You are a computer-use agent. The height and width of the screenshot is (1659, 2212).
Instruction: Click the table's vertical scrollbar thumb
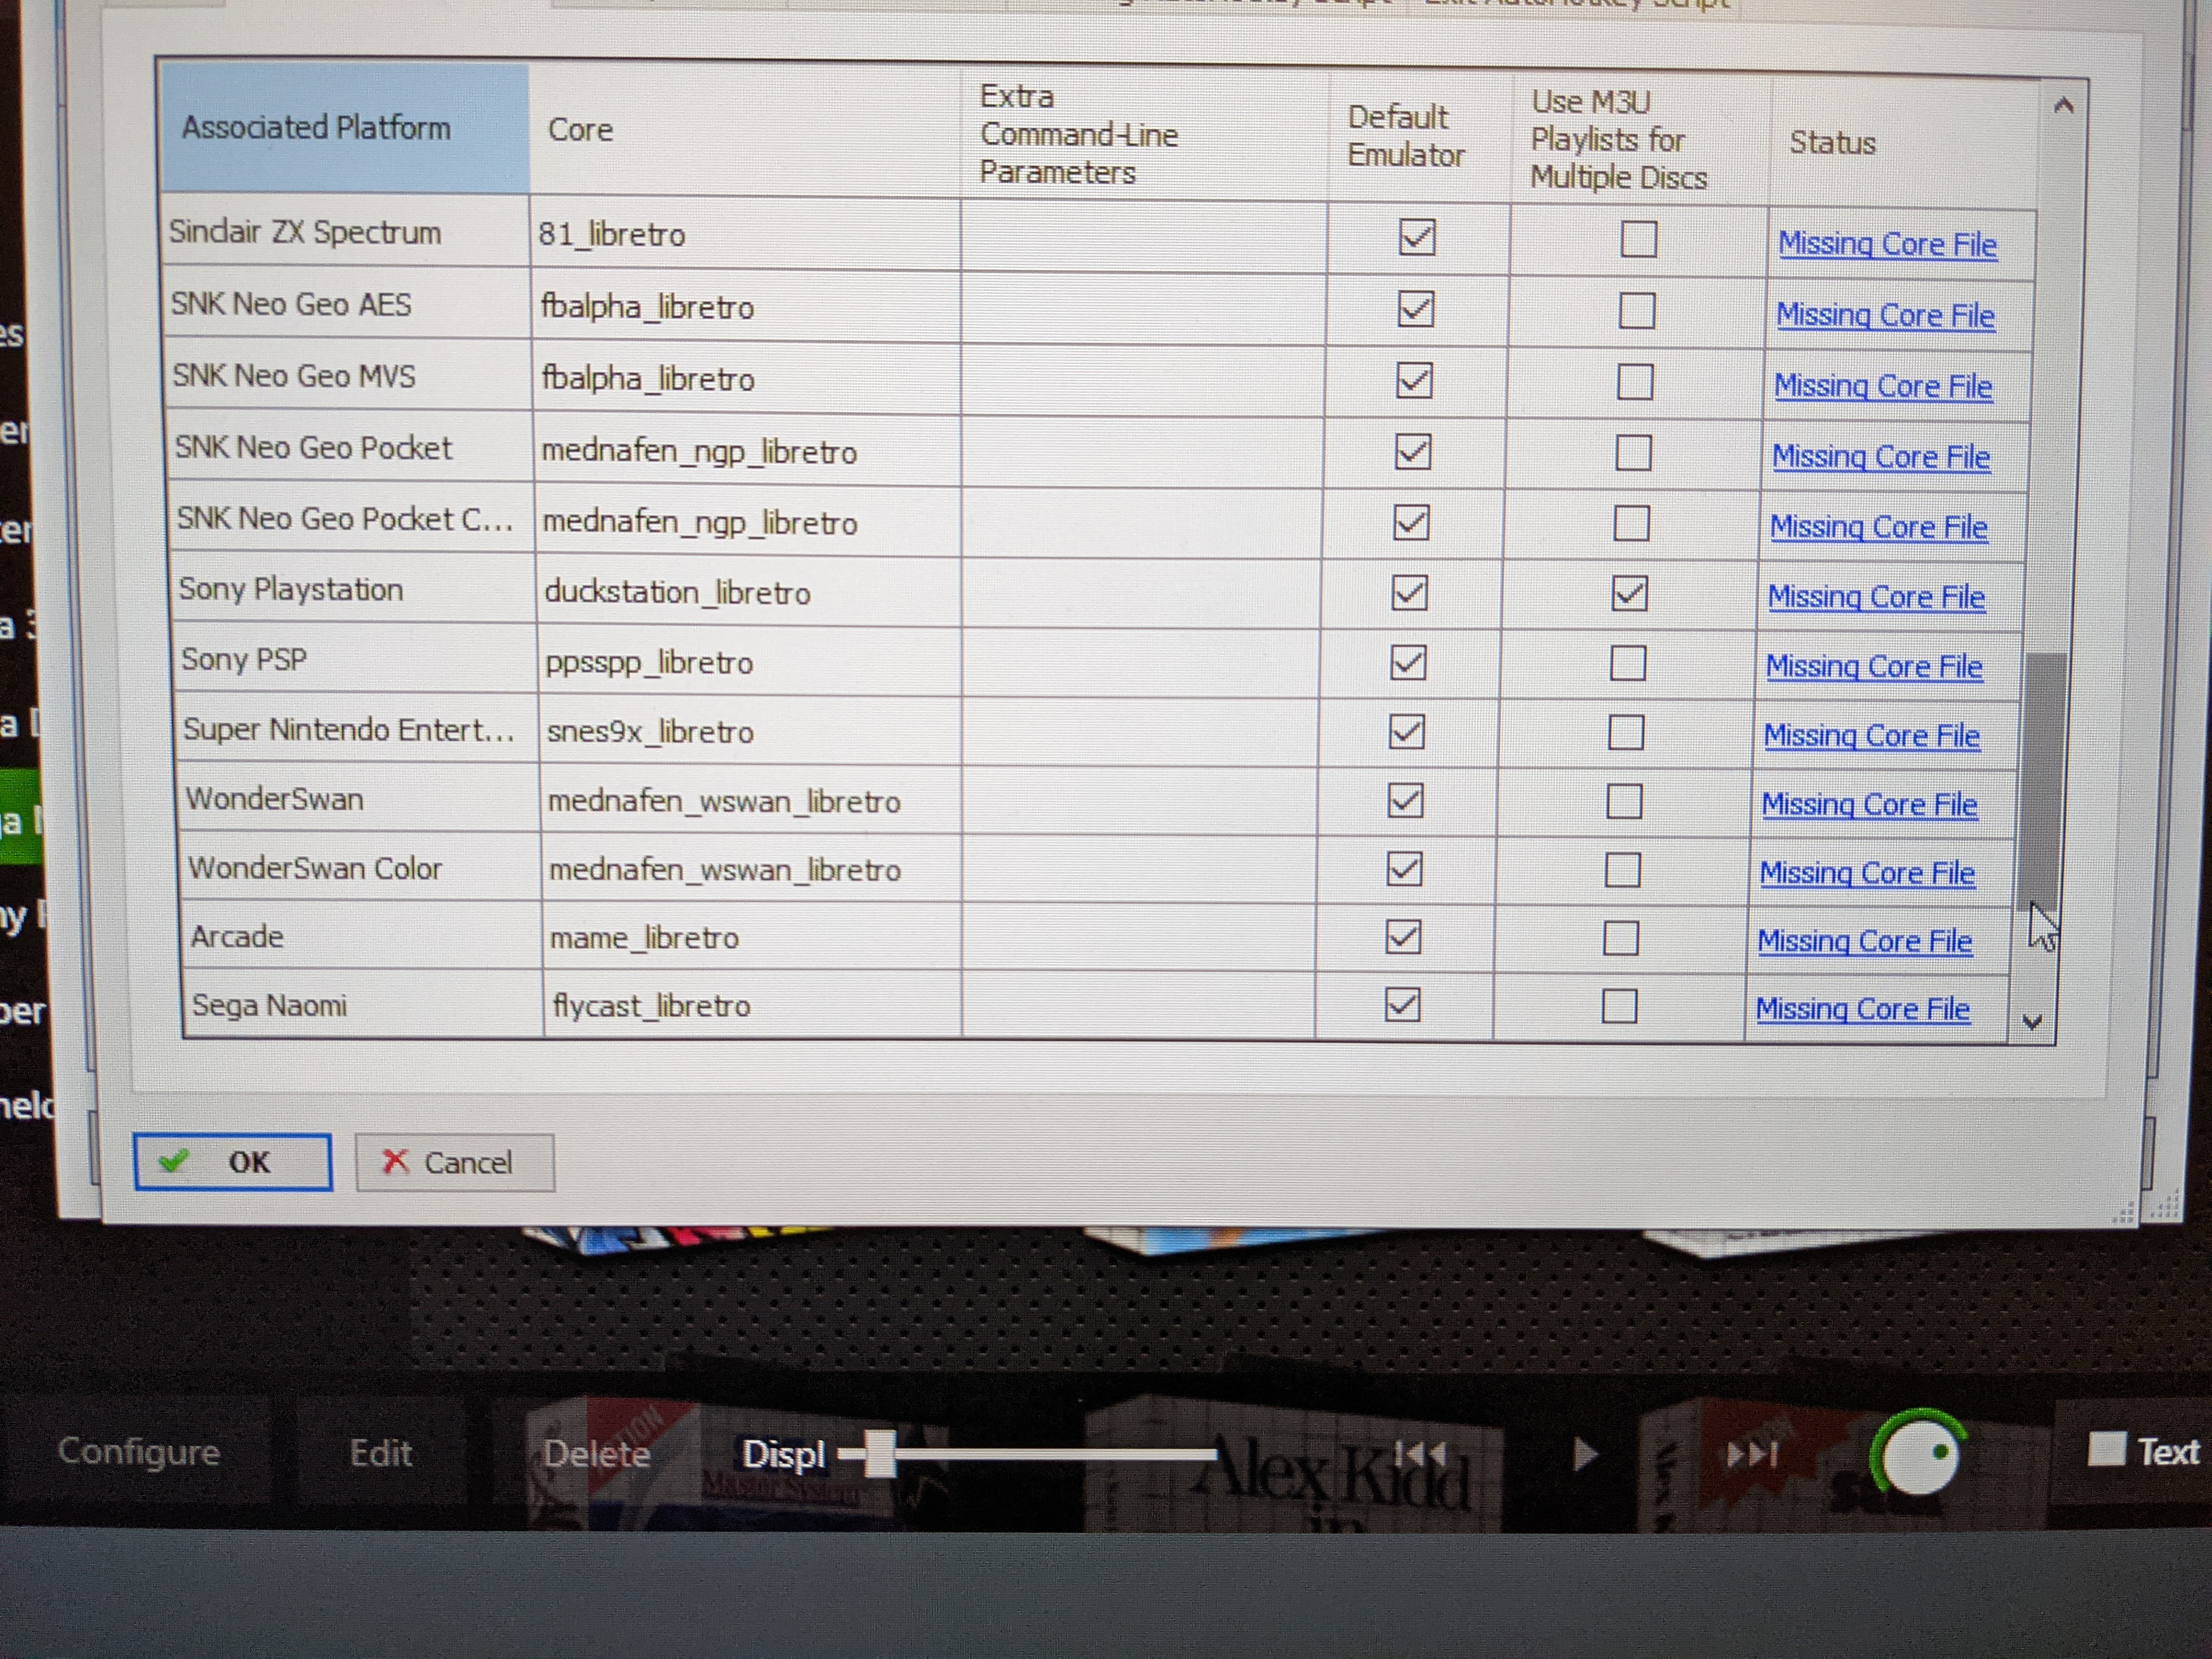(x=2042, y=782)
